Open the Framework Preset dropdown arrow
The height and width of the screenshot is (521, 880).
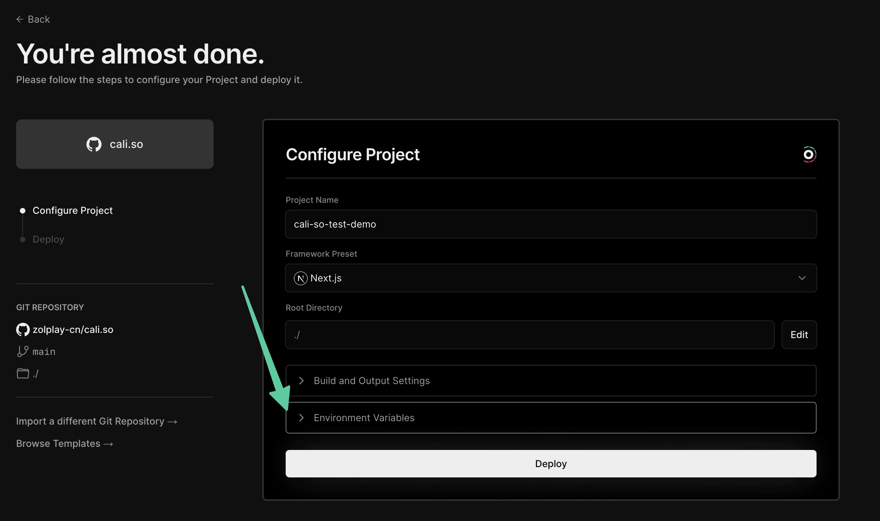click(802, 278)
